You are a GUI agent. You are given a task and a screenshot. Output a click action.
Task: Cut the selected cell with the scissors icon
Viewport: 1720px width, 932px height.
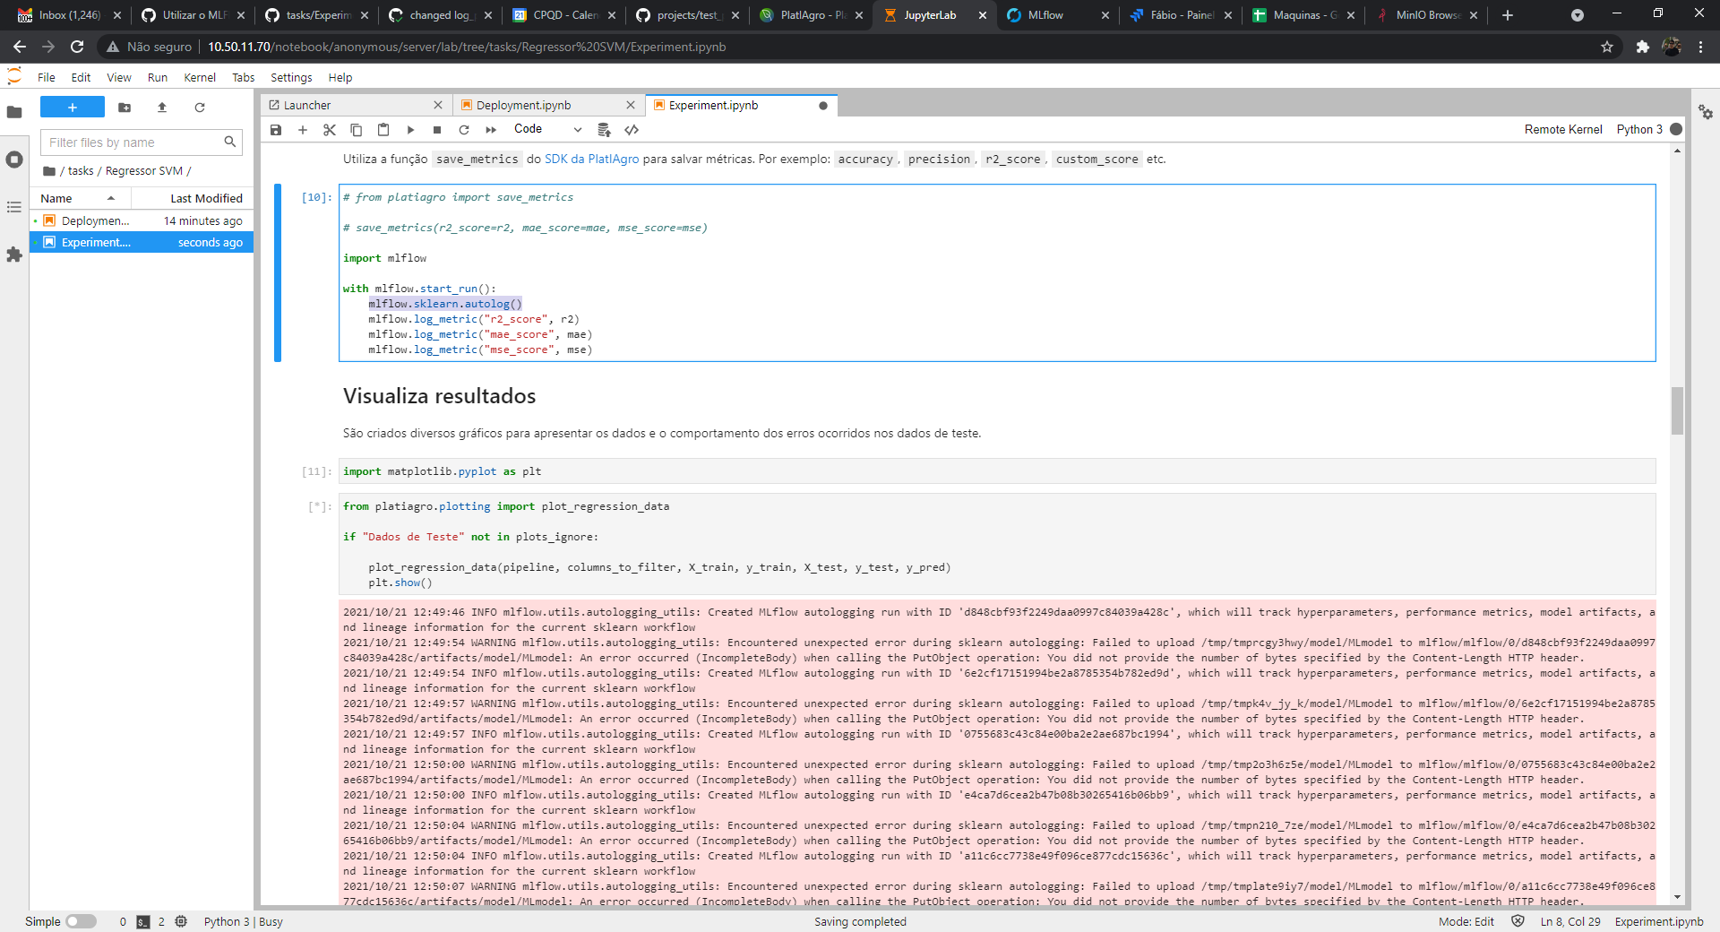click(x=330, y=130)
